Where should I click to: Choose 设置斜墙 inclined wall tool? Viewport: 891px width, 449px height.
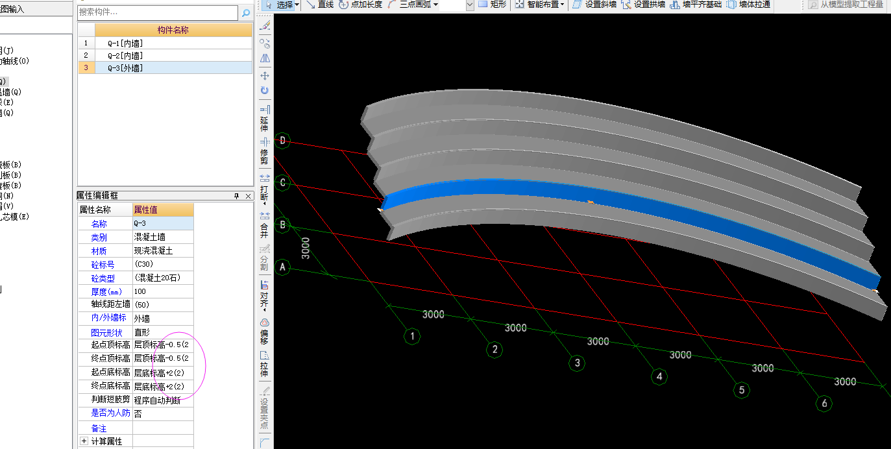click(x=594, y=5)
